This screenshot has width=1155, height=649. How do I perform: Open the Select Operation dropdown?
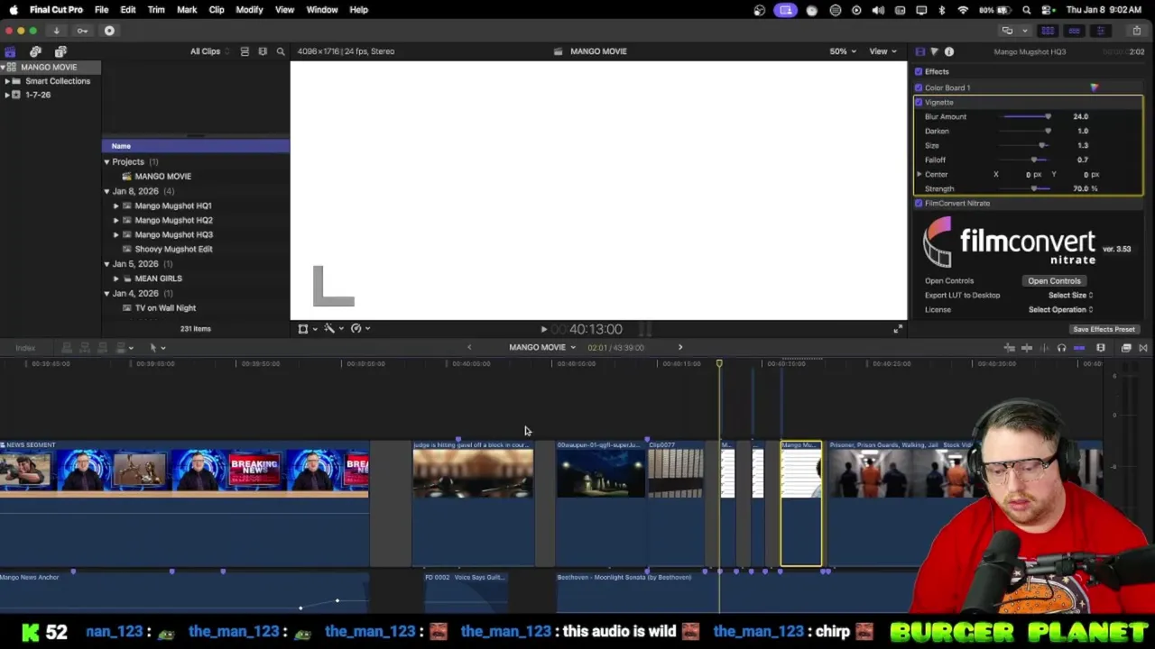pyautogui.click(x=1060, y=309)
